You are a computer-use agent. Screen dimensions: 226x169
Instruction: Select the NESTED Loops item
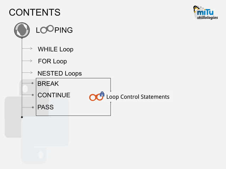60,73
